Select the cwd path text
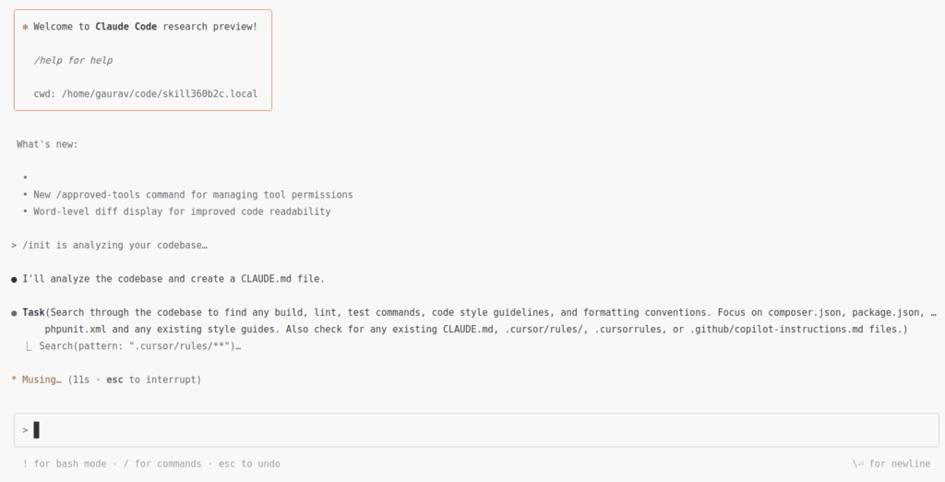945x482 pixels. [x=159, y=94]
